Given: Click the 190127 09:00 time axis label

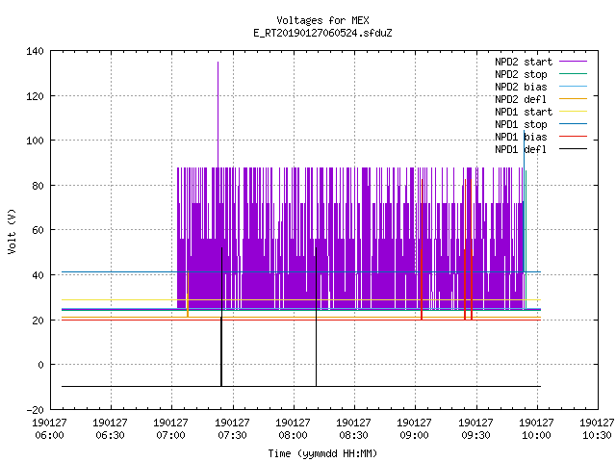Looking at the screenshot, I should (x=415, y=429).
